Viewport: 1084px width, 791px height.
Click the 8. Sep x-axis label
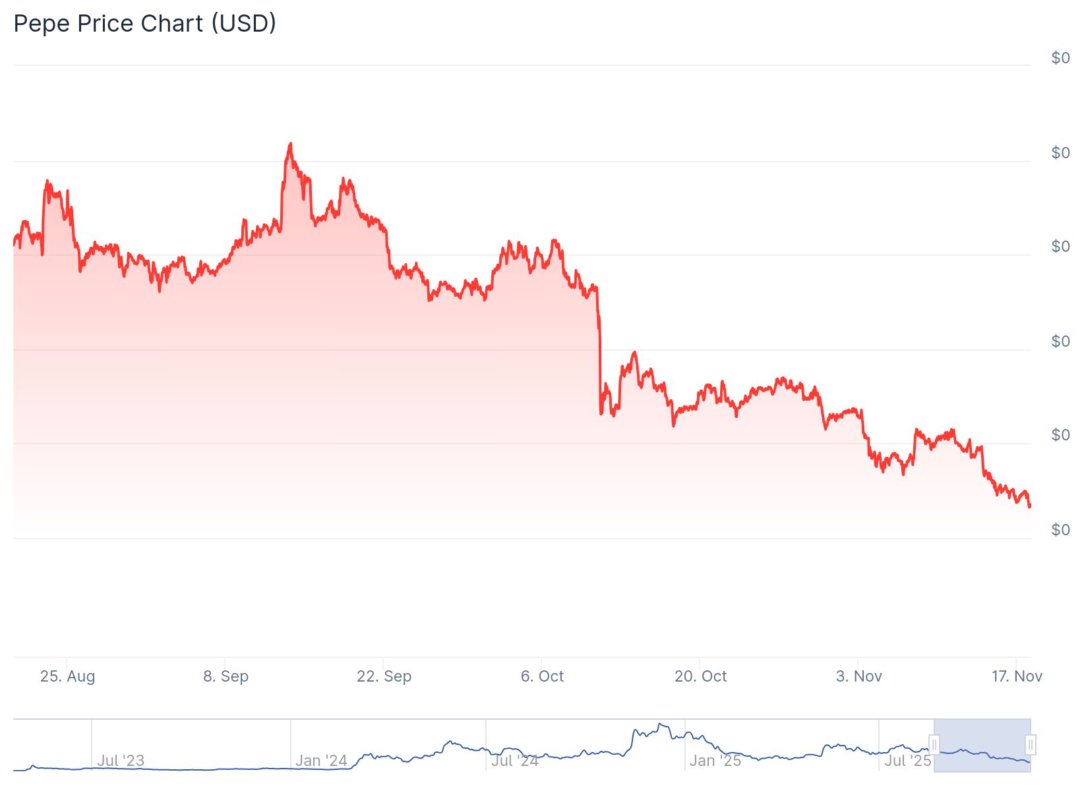226,676
